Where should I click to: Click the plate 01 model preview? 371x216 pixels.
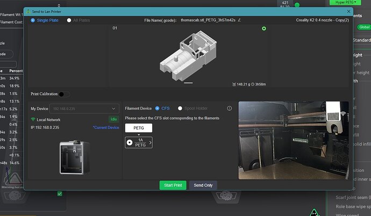[188, 56]
